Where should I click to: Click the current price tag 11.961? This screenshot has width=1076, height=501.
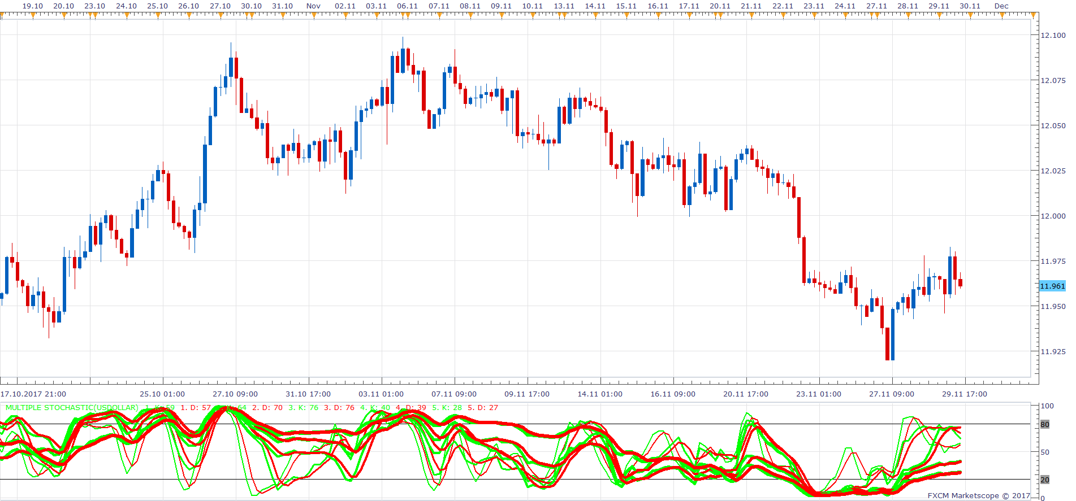tap(1052, 286)
